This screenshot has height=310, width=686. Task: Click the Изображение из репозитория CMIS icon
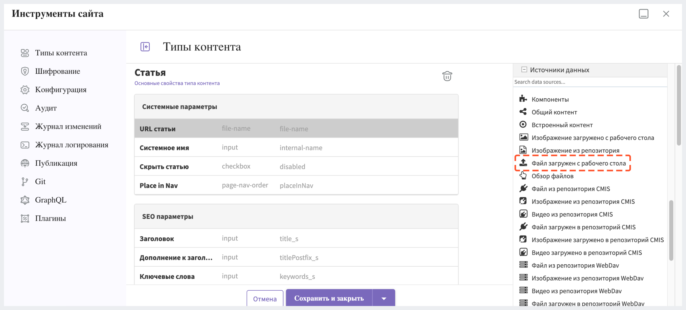(523, 201)
